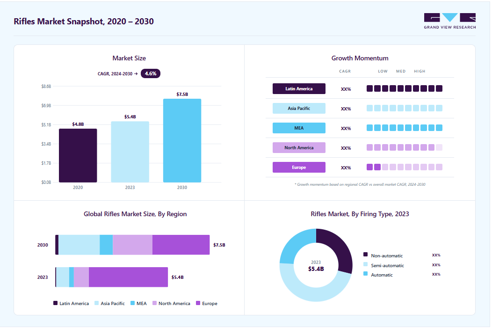Click the Asia Pacific legend swatch
This screenshot has height=328, width=492.
coord(97,303)
